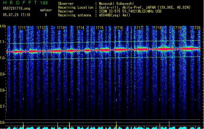The width and height of the screenshot is (204, 129).
Task: Click the kHz axis unit label
Action: (3, 26)
